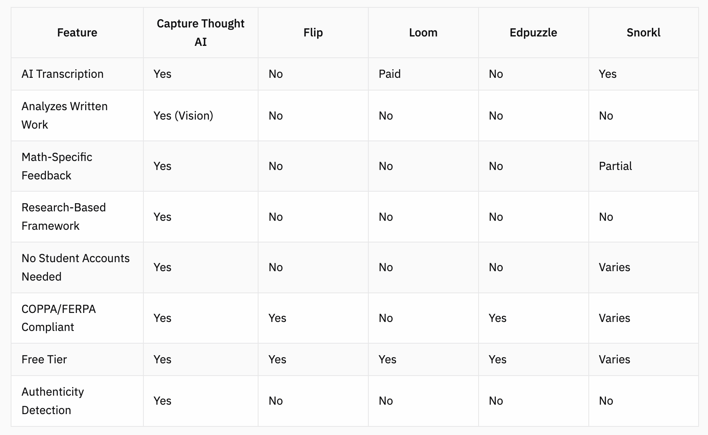Select the Analyzes Written Work row label

coord(64,116)
